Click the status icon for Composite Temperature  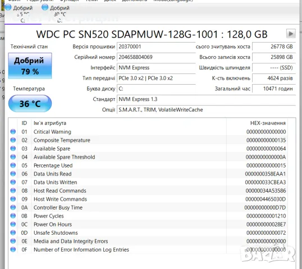13,140
